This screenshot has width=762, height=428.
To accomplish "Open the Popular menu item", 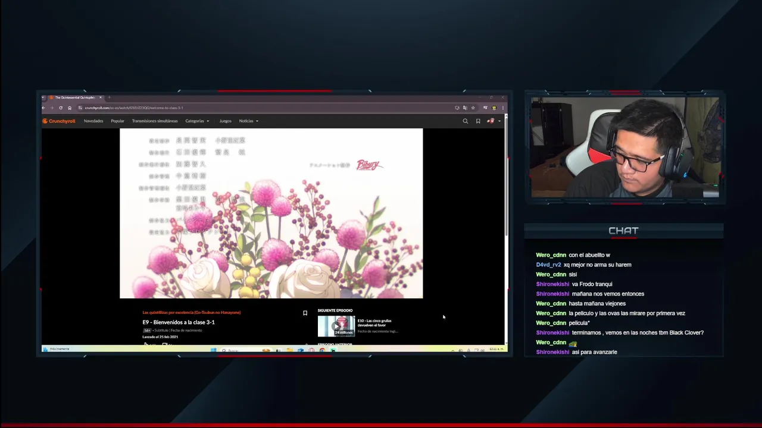I will click(117, 121).
